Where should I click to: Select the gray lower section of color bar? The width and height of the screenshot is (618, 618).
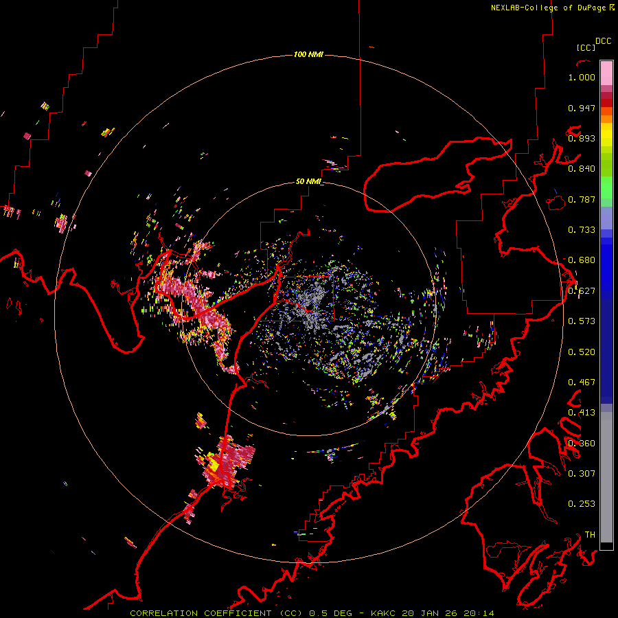tap(606, 477)
